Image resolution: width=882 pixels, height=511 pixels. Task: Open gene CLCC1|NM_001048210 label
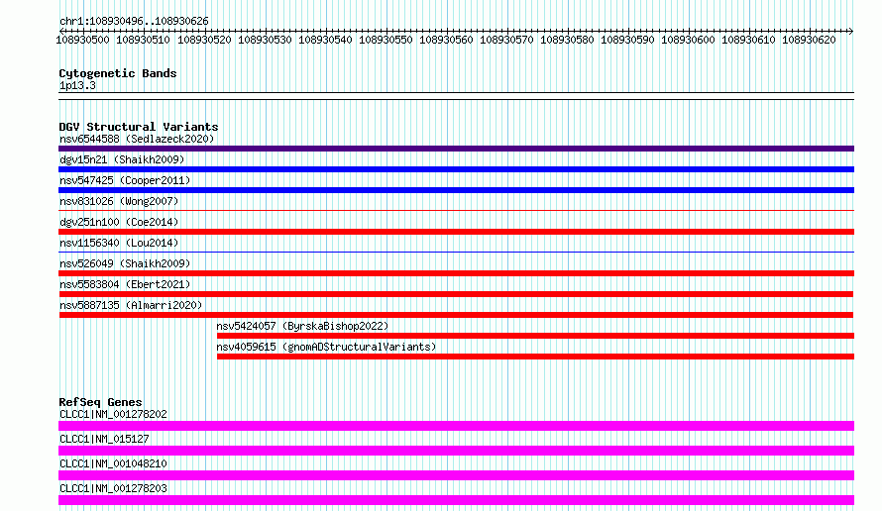coord(113,463)
